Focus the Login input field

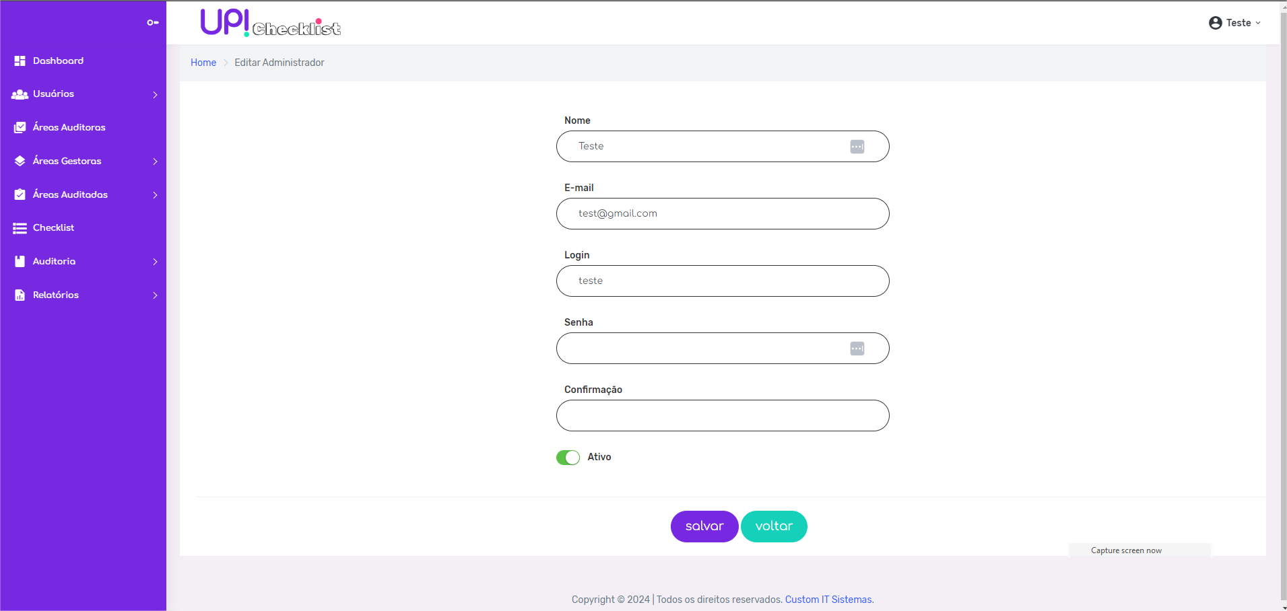[723, 281]
